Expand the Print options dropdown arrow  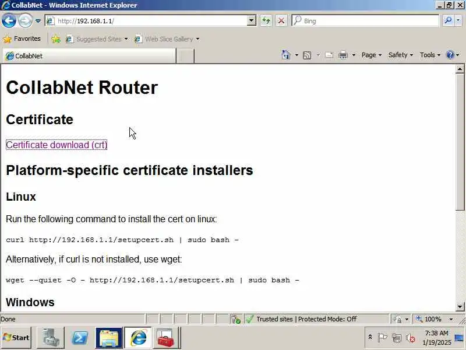354,55
